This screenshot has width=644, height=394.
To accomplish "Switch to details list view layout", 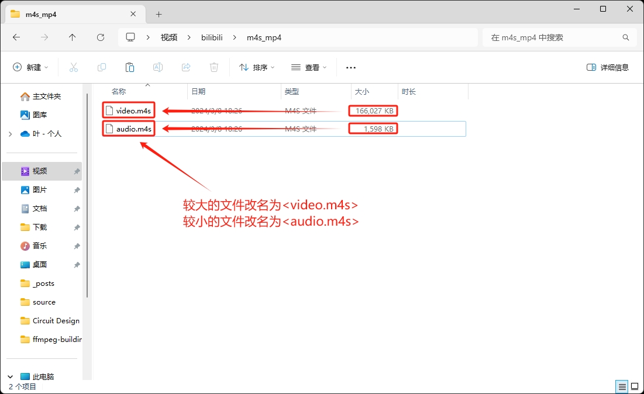I will [x=622, y=386].
